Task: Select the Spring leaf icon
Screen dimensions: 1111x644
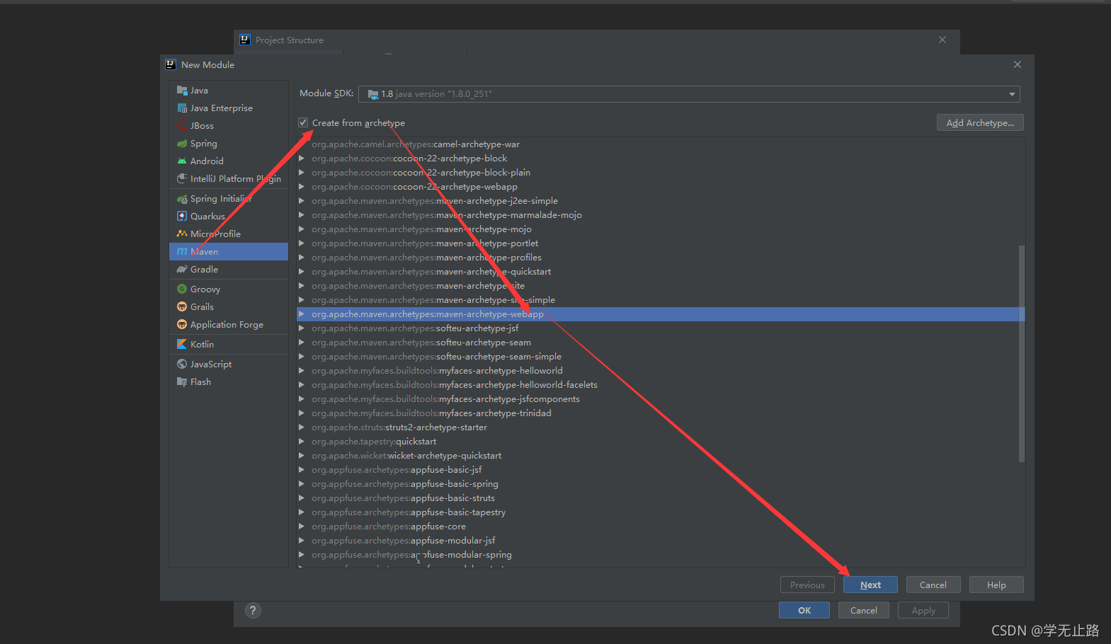Action: click(x=182, y=144)
